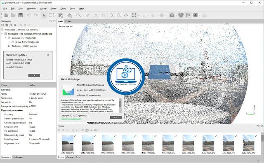Toggle checkmark on IMG_1092.JPG photo

[155, 136]
